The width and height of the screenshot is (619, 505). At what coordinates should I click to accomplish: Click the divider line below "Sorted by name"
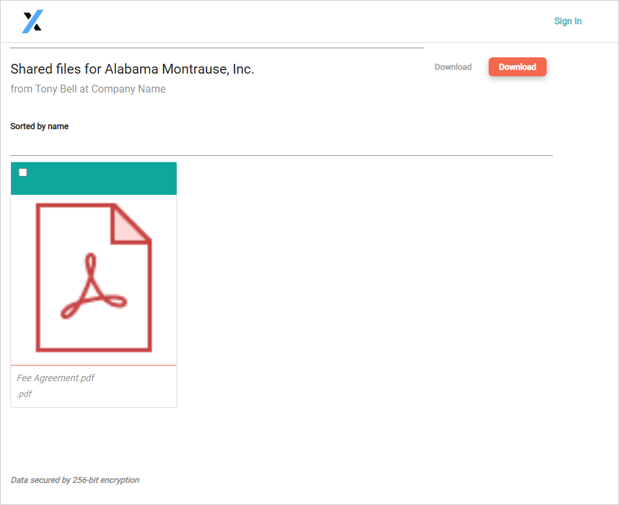(x=281, y=156)
